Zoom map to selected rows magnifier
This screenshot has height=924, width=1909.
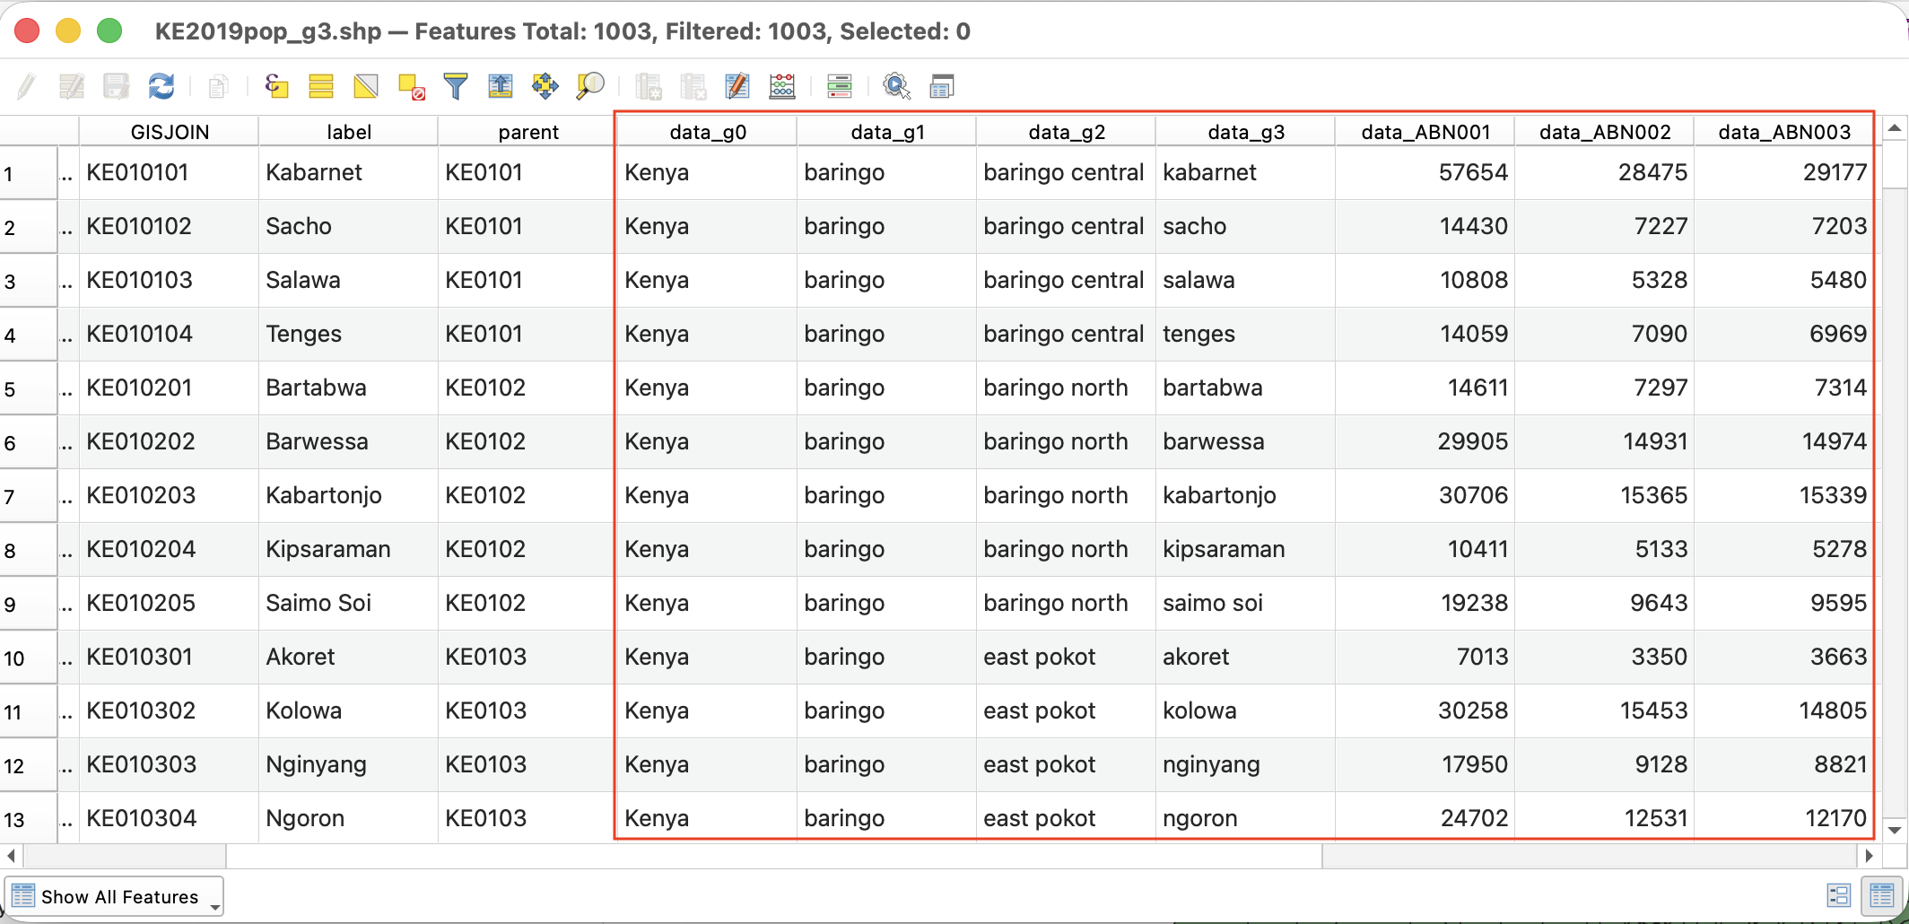tap(590, 86)
